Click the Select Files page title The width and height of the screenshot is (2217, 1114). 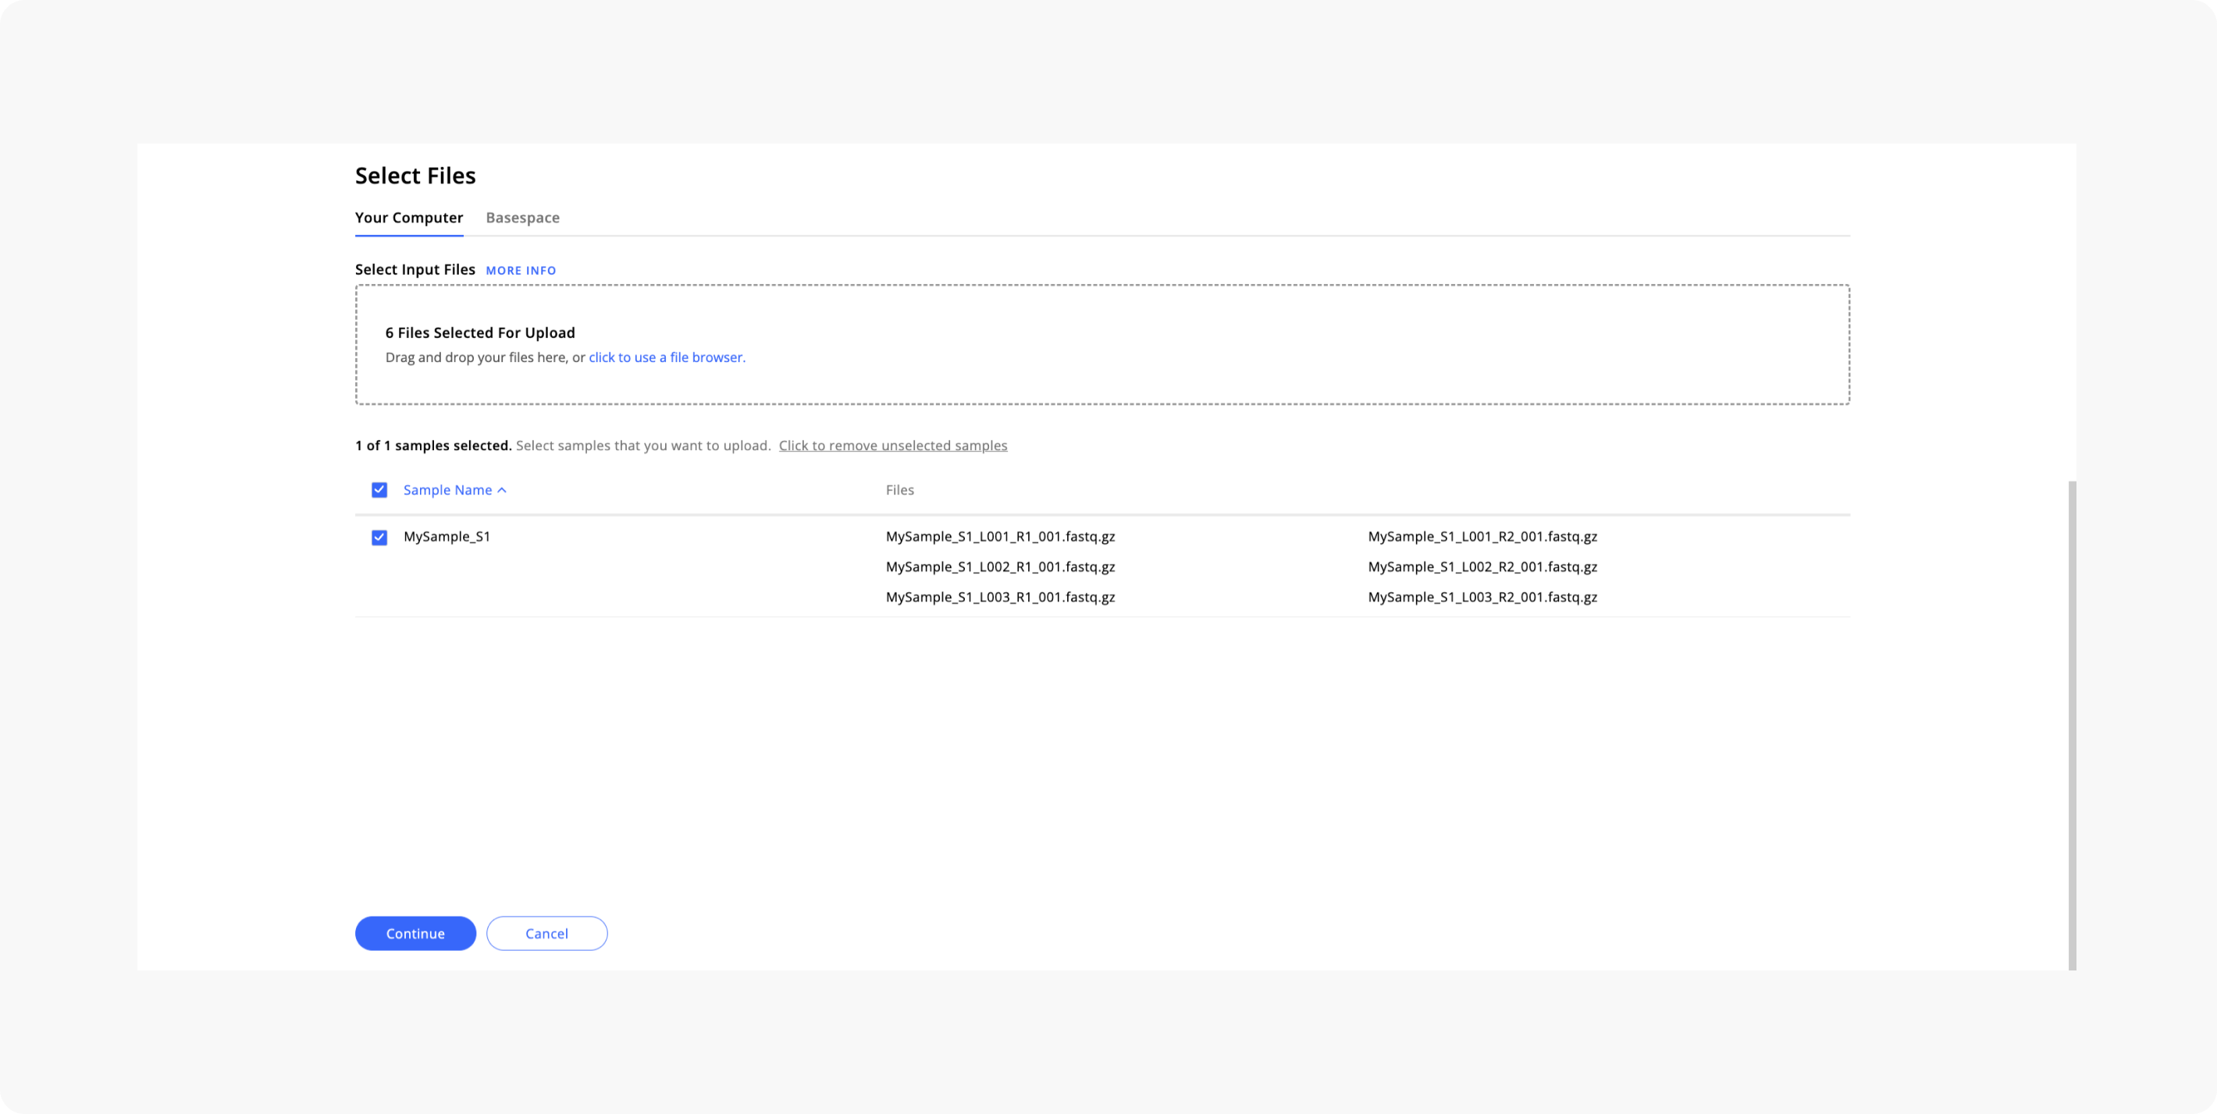[x=415, y=176]
